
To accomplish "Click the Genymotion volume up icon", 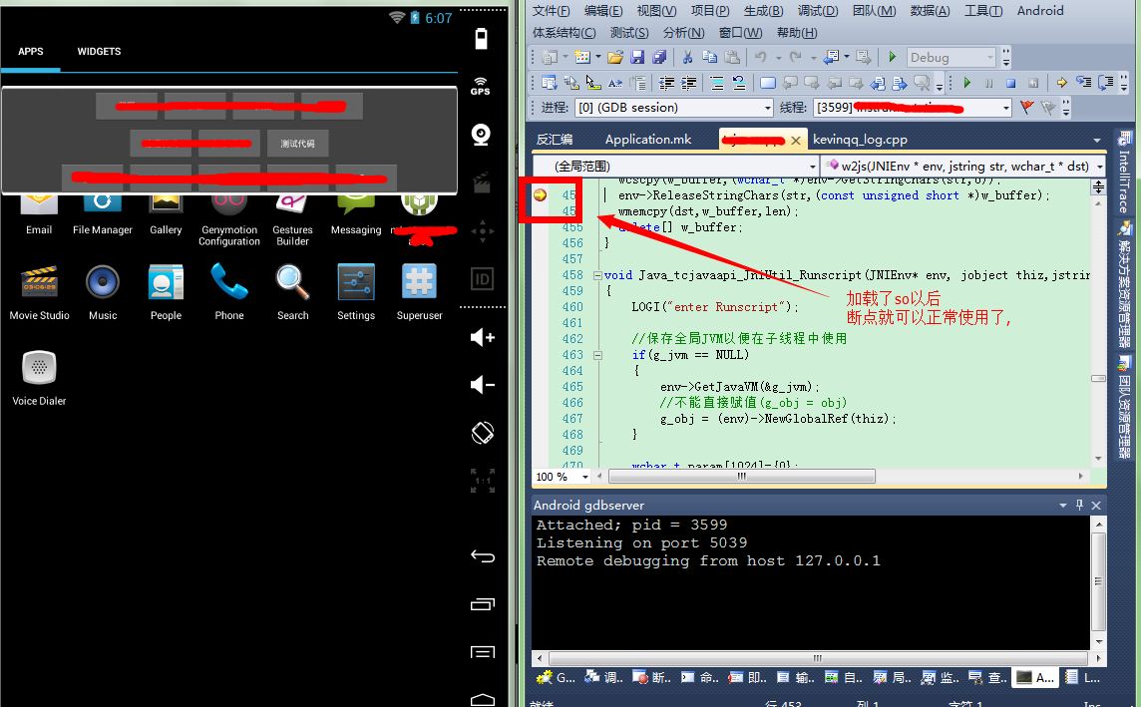I will [x=482, y=337].
